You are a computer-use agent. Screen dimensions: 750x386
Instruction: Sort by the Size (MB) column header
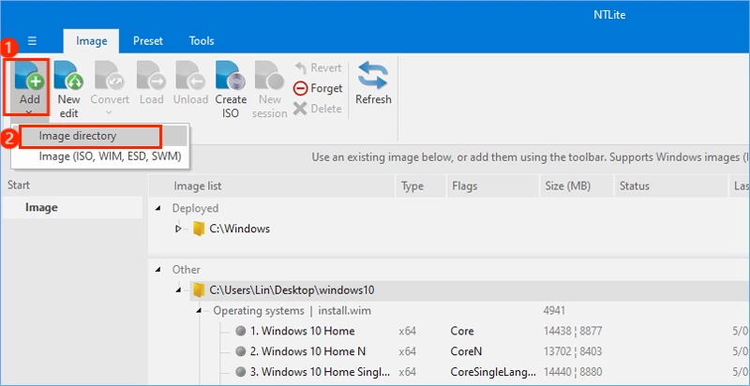tap(577, 186)
